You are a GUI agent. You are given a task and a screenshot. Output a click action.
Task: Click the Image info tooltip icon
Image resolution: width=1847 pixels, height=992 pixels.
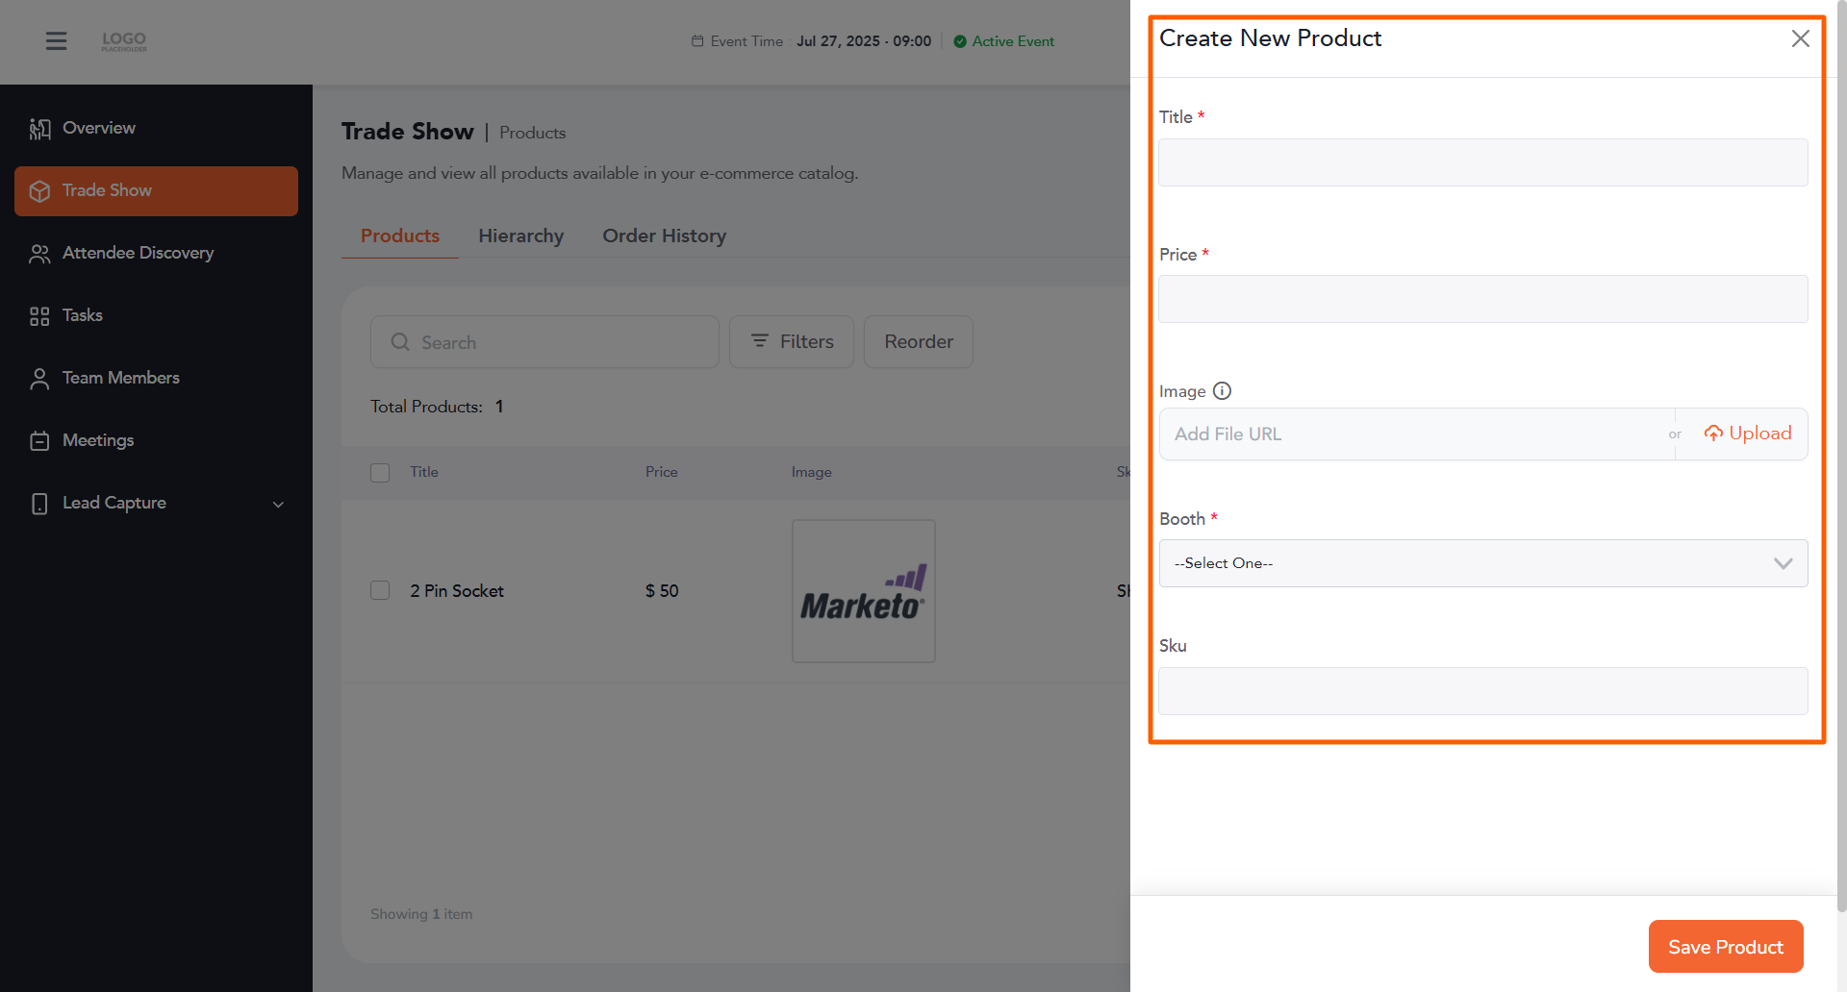click(x=1222, y=391)
